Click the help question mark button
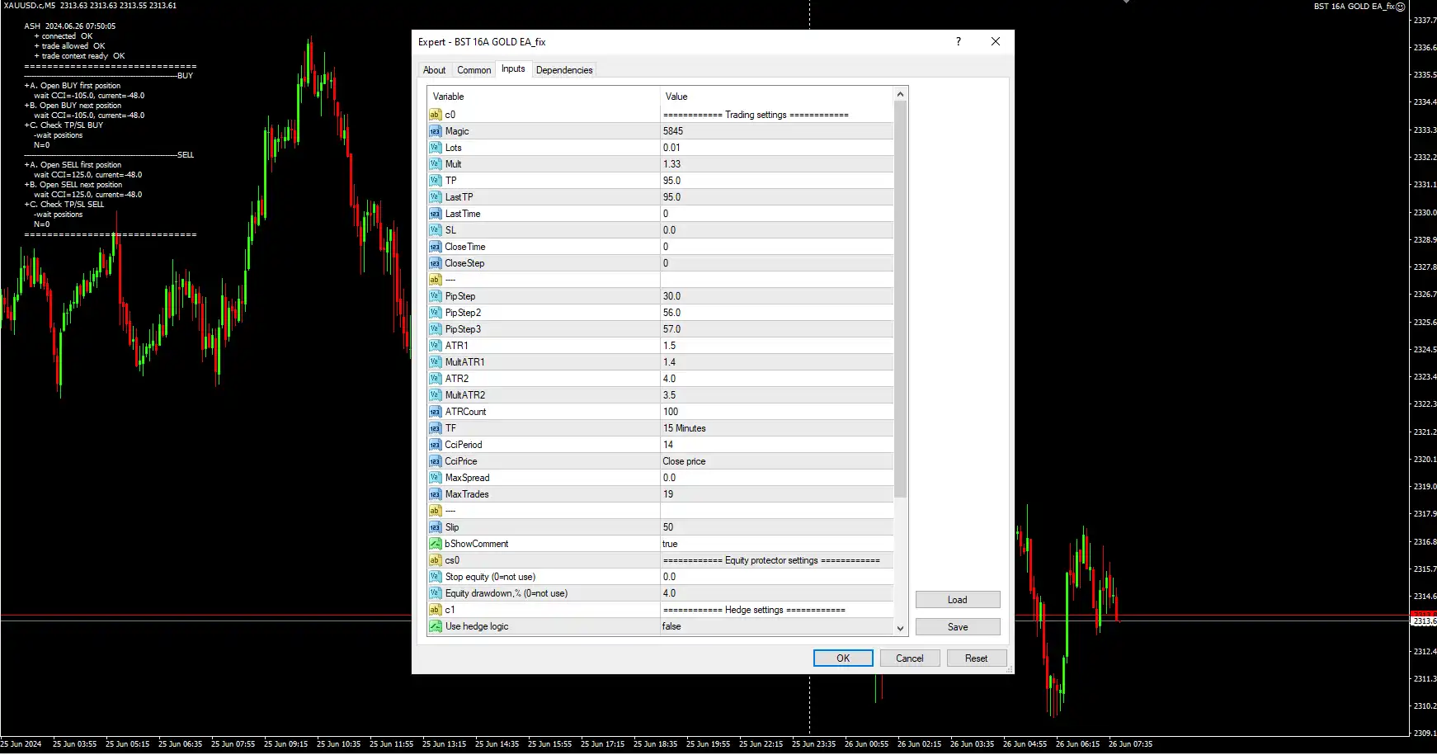This screenshot has width=1437, height=755. click(x=959, y=41)
